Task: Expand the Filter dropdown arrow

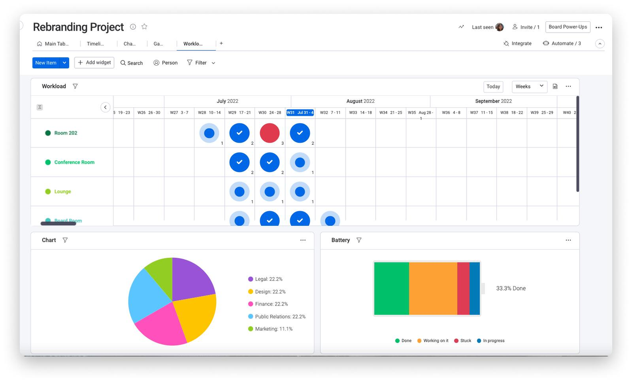Action: coord(213,63)
